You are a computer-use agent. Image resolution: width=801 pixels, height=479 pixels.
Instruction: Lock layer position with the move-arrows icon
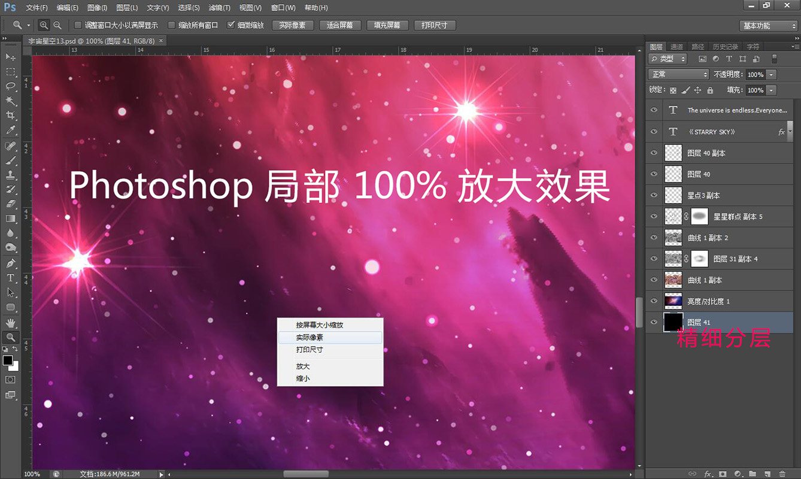[697, 90]
